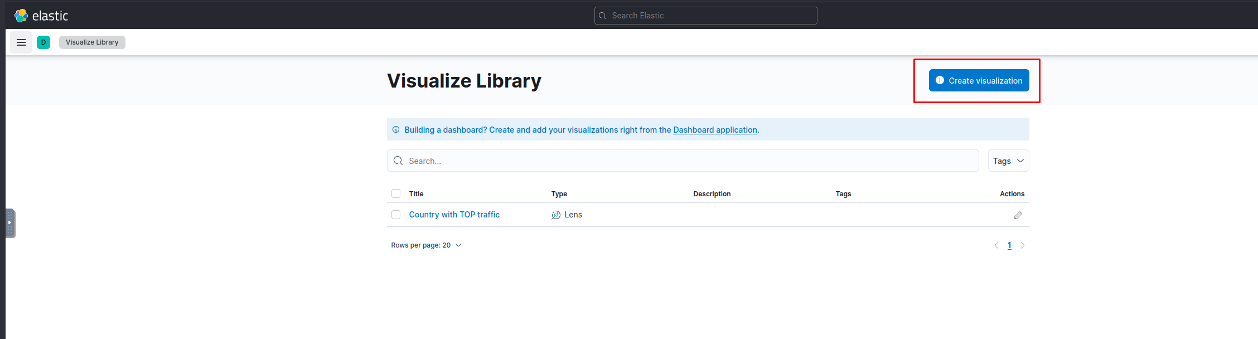Edit Country with TOP traffic via pencil icon
The image size is (1258, 339).
click(1018, 215)
